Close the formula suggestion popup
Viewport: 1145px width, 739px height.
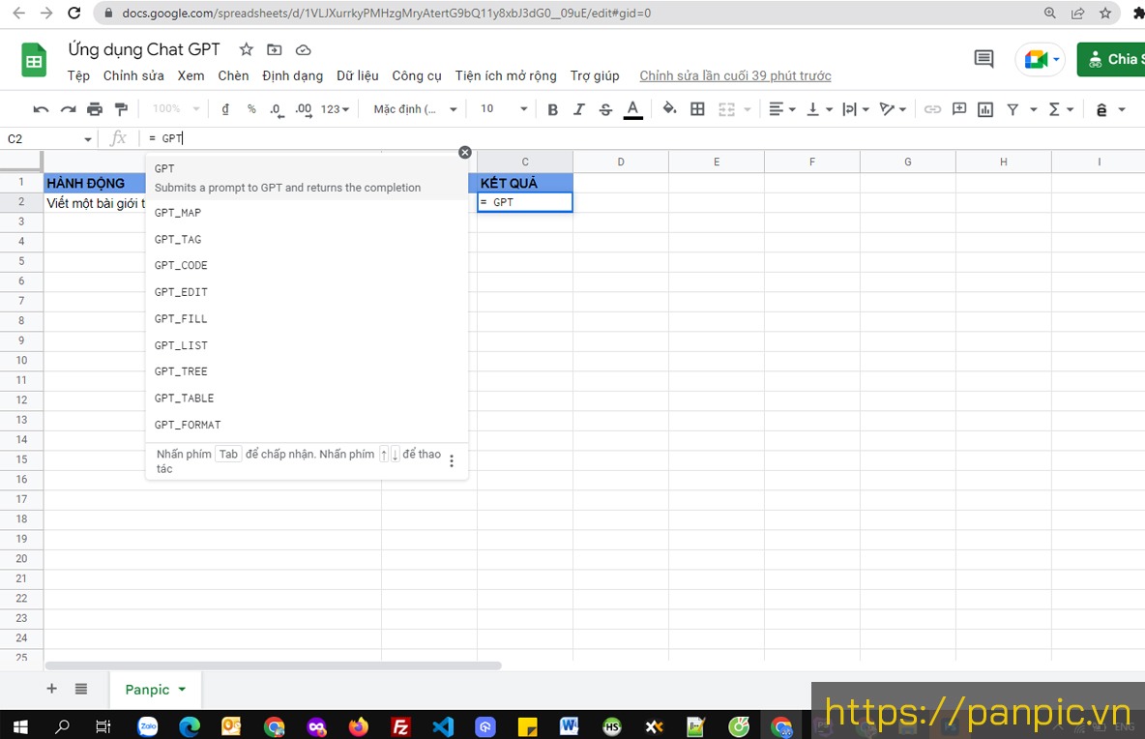point(465,152)
